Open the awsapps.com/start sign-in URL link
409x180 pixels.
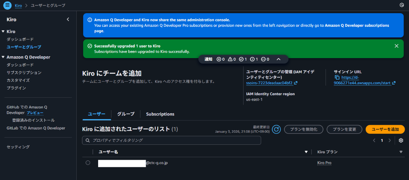[x=364, y=80]
